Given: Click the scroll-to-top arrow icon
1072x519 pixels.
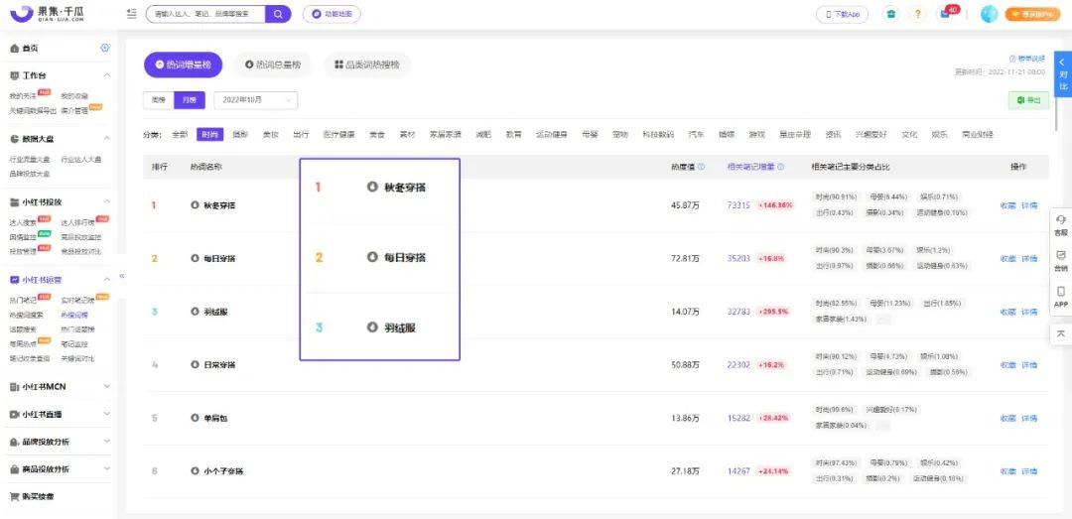Looking at the screenshot, I should point(1060,333).
